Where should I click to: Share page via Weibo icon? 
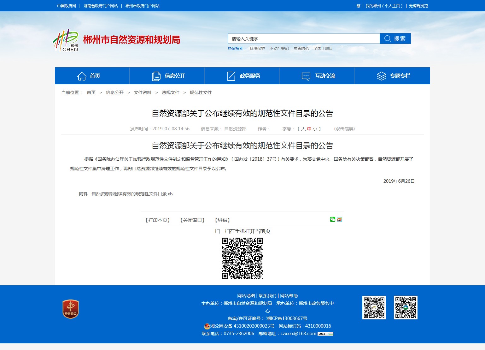coord(340,220)
